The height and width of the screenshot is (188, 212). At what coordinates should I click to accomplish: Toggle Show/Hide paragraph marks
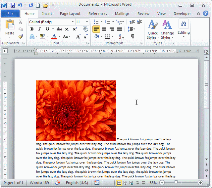[x=132, y=36]
